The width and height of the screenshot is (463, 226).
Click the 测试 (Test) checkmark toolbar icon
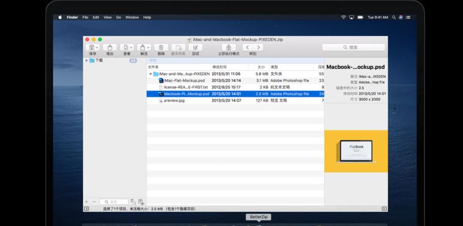tap(196, 47)
